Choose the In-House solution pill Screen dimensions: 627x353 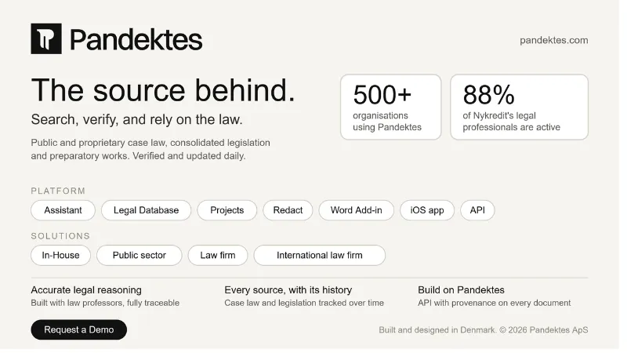click(x=61, y=256)
